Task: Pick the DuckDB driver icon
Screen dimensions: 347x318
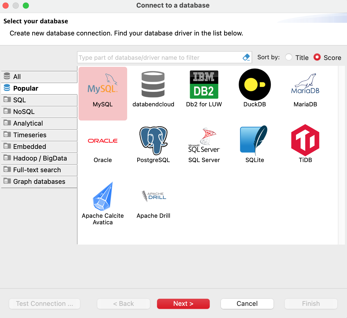Action: [x=255, y=85]
